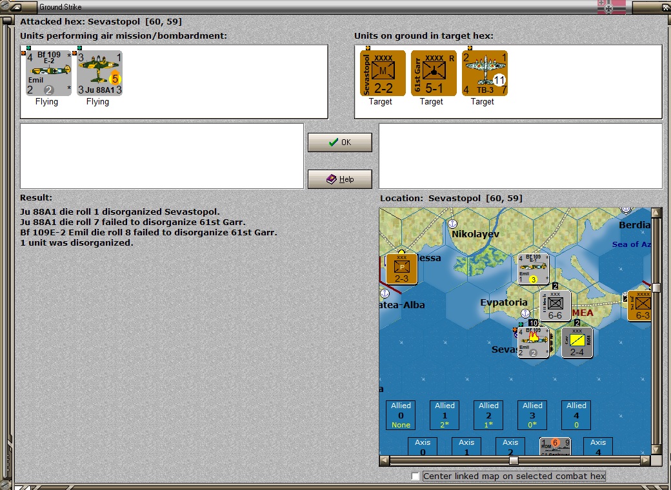The height and width of the screenshot is (490, 671).
Task: Click the map vertical scrollbar down arrow
Action: (656, 450)
